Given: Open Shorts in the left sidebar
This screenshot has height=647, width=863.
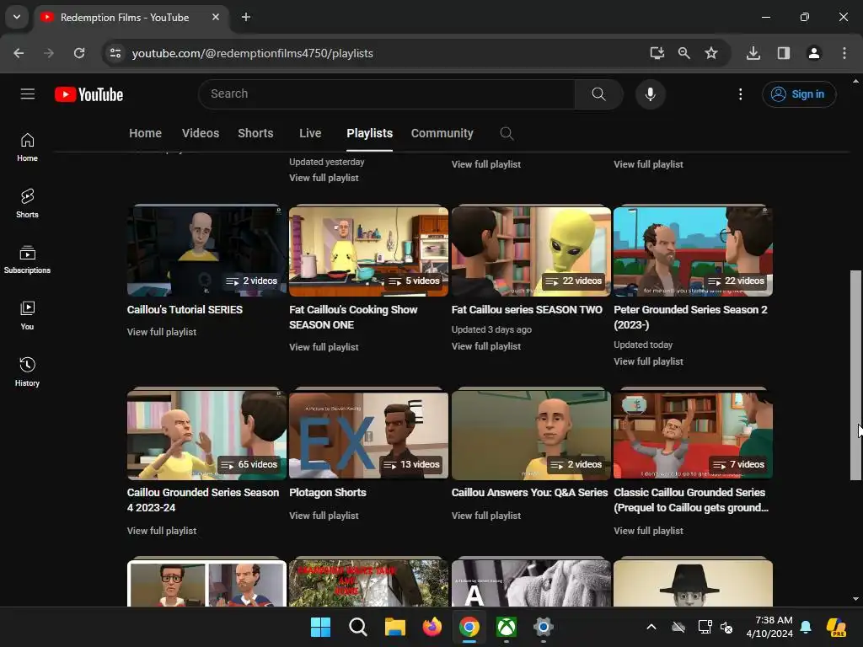Looking at the screenshot, I should click(x=27, y=204).
